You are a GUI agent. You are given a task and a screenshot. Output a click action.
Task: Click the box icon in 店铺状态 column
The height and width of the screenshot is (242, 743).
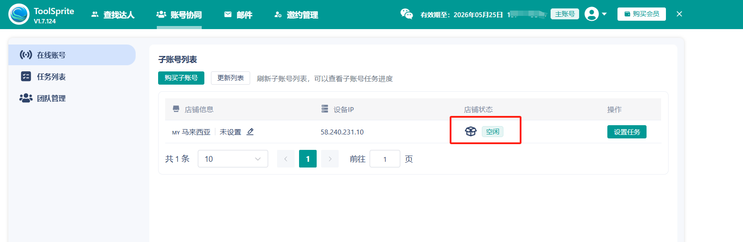[471, 131]
